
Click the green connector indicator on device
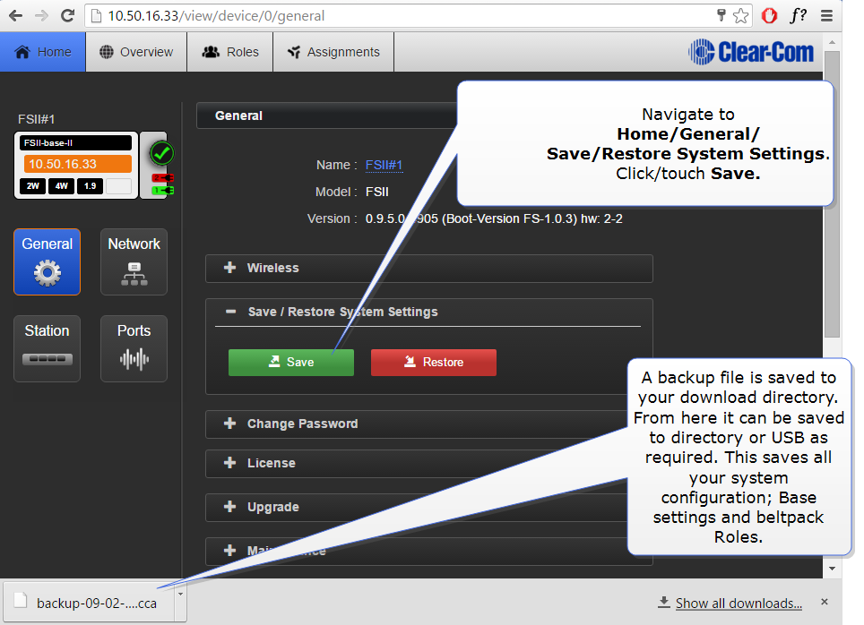click(162, 191)
